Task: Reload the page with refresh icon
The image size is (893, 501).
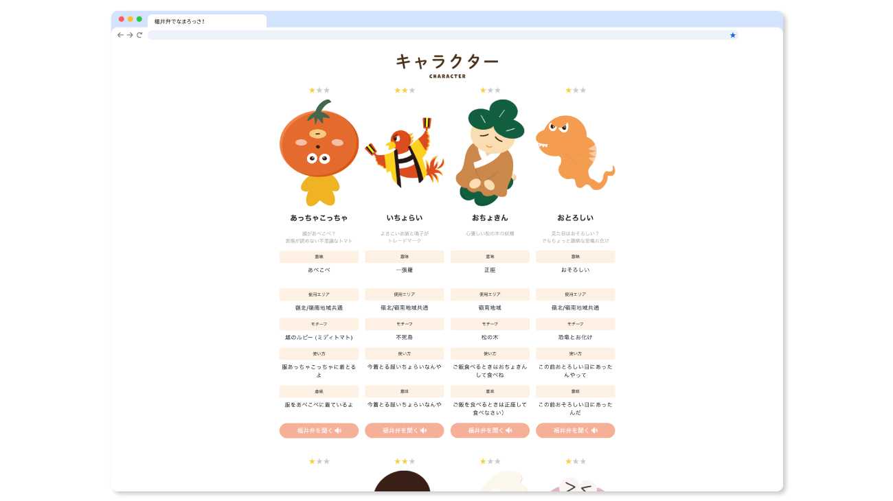Action: click(x=139, y=35)
